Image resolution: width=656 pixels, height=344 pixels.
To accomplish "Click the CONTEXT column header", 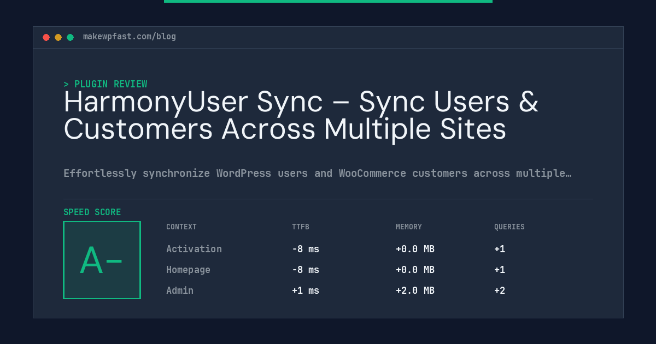I will pyautogui.click(x=181, y=227).
